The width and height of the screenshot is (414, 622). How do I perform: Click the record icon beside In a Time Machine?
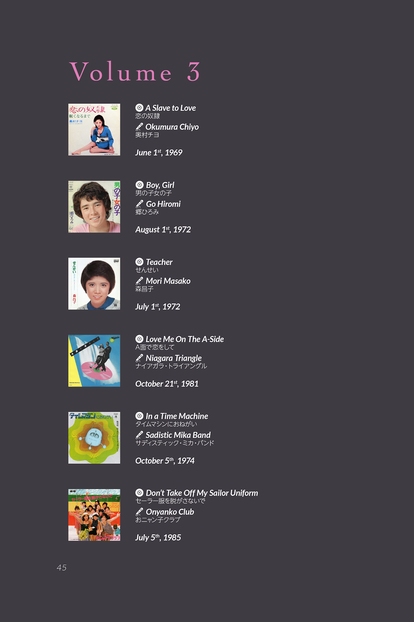click(x=139, y=416)
